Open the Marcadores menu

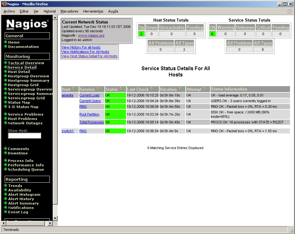coord(69,12)
